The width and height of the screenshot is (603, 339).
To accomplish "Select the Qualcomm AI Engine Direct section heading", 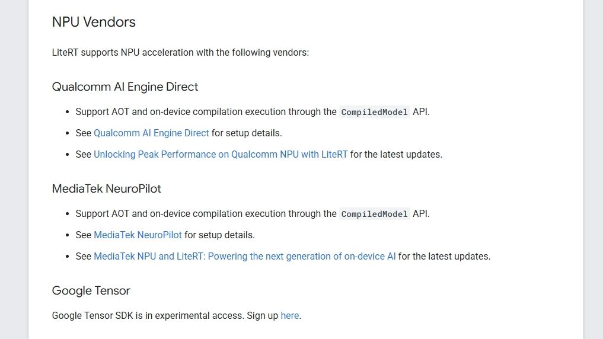I will [125, 87].
